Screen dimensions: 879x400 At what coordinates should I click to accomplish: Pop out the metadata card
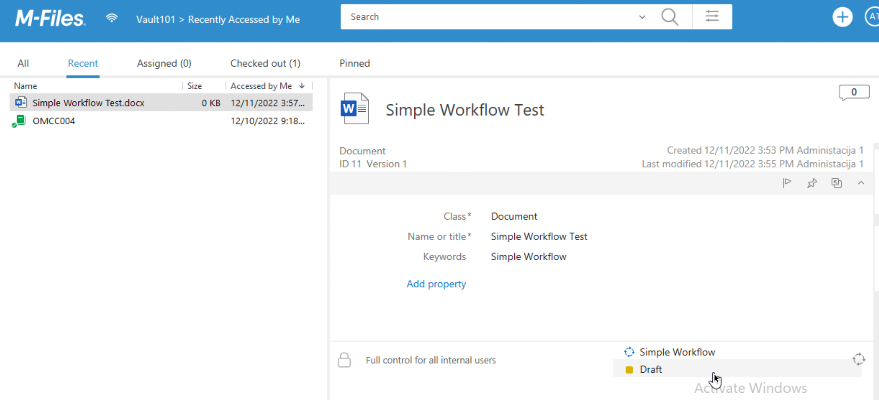[x=836, y=183]
